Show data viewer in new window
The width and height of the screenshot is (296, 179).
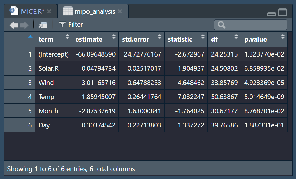coord(43,25)
